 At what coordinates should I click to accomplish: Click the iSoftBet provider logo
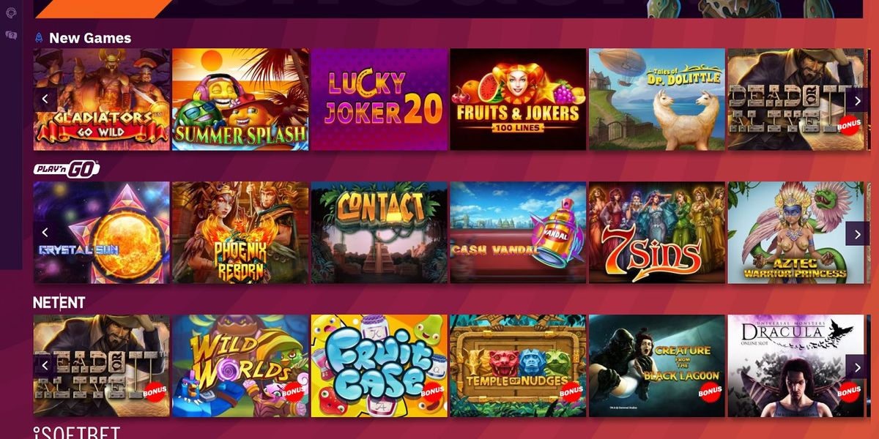77,432
